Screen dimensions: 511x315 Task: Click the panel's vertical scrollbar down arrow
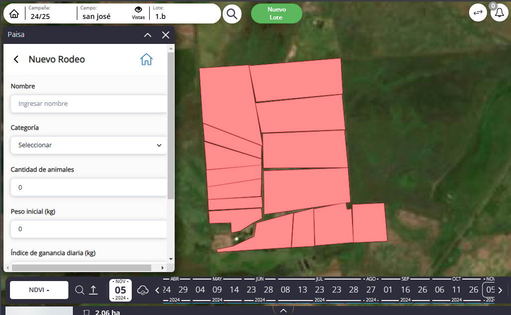[x=171, y=259]
